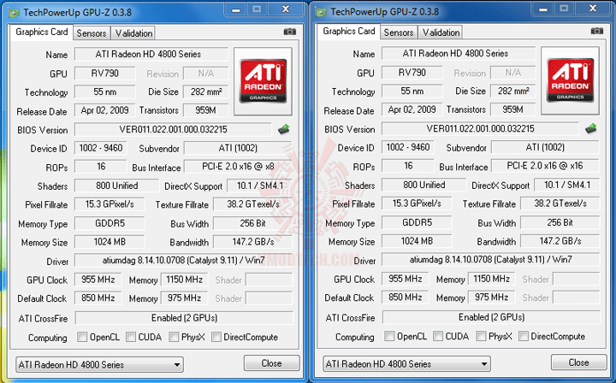Toggle CUDA checkbox in right window

[438, 336]
